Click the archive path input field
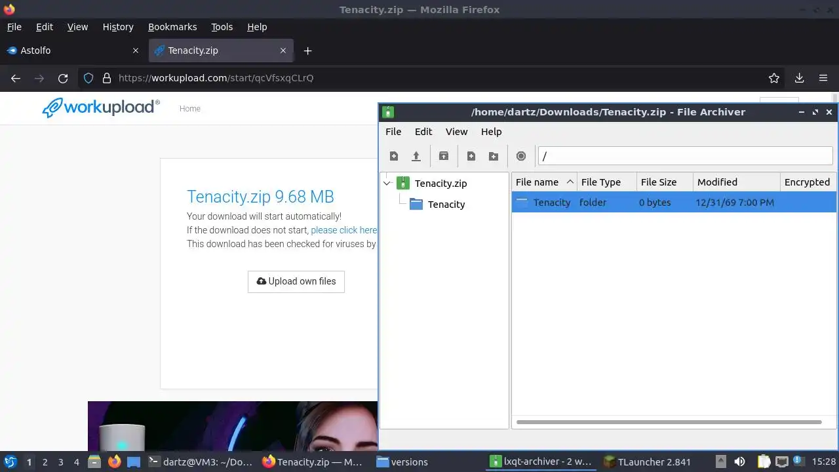Image resolution: width=839 pixels, height=472 pixels. tap(685, 156)
